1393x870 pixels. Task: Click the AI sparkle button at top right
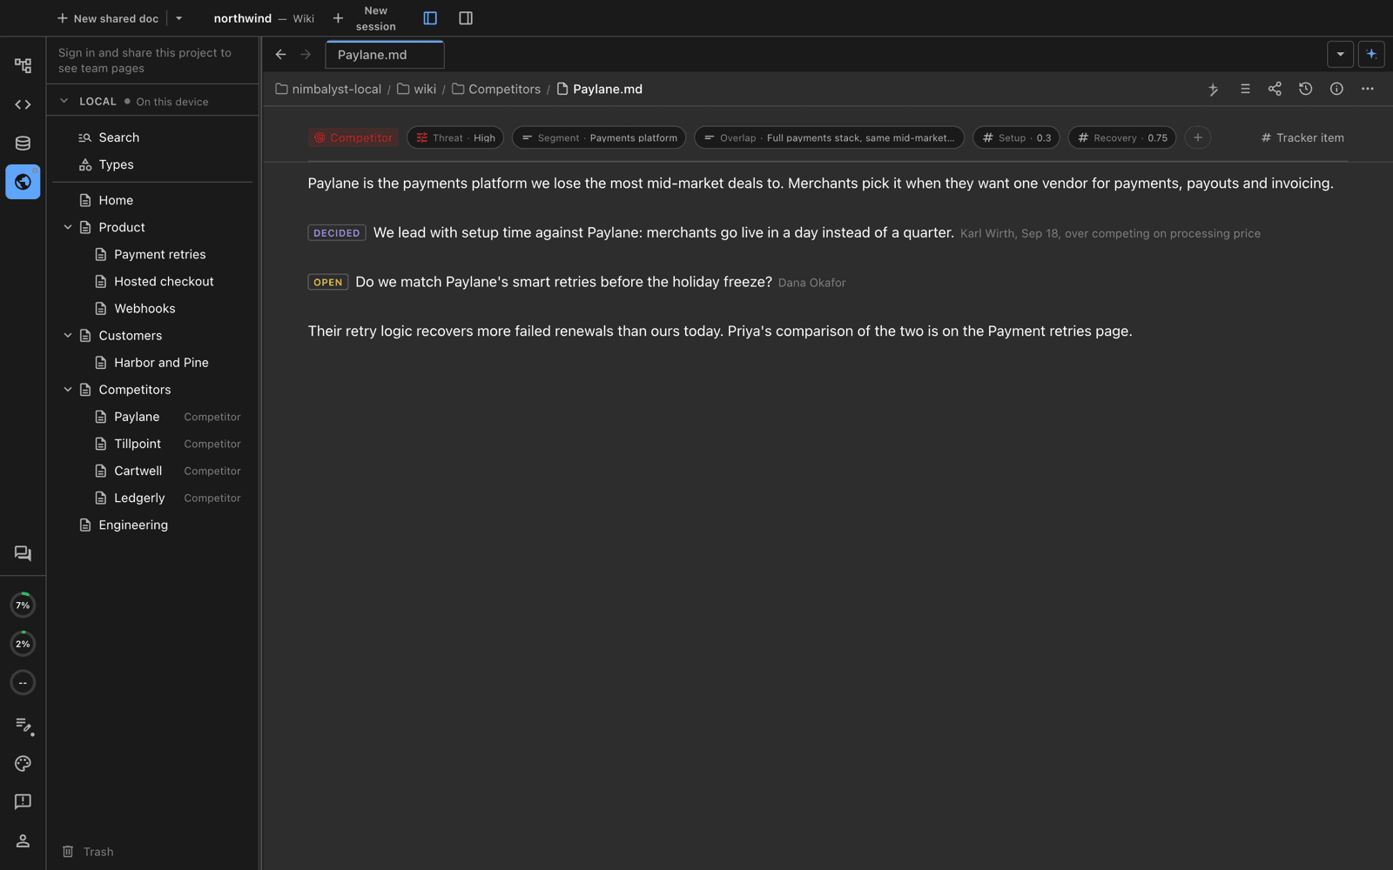pyautogui.click(x=1371, y=54)
